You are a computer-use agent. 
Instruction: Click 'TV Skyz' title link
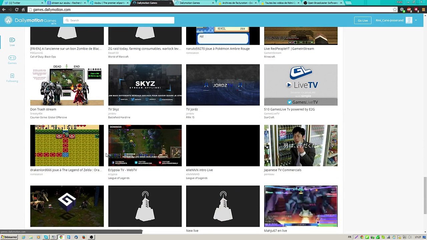coord(113,109)
